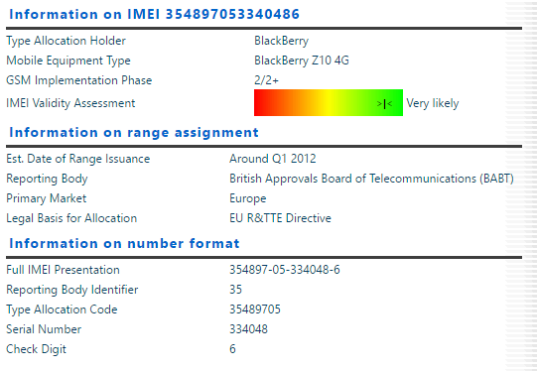Select the Reporting Body Identifier value 35
Viewport: 537px width, 371px height.
pyautogui.click(x=235, y=290)
